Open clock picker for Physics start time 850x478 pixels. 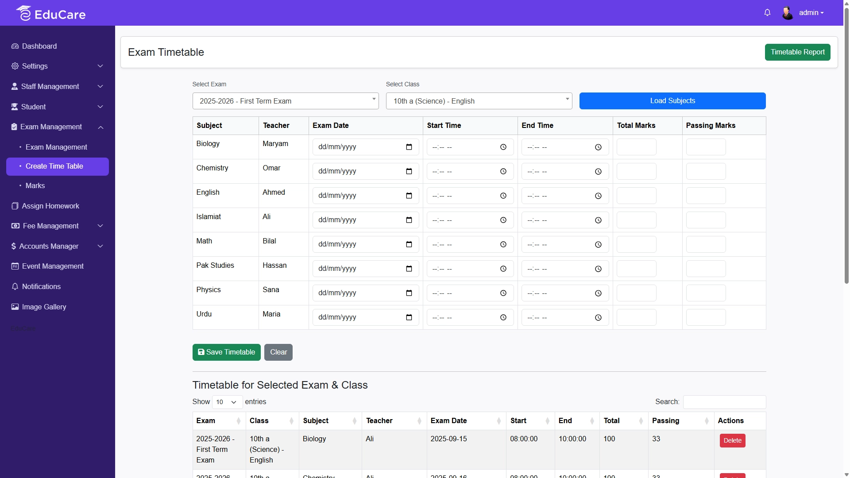click(x=503, y=293)
